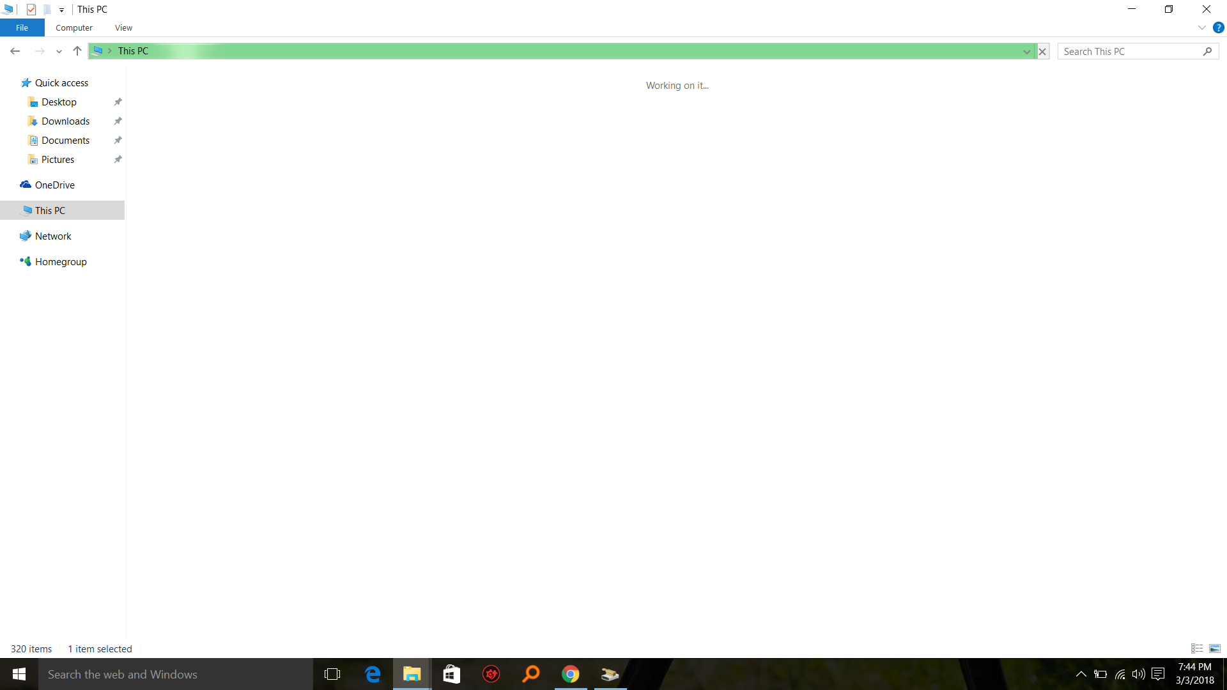
Task: Open recent locations dropdown arrow
Action: pyautogui.click(x=59, y=52)
